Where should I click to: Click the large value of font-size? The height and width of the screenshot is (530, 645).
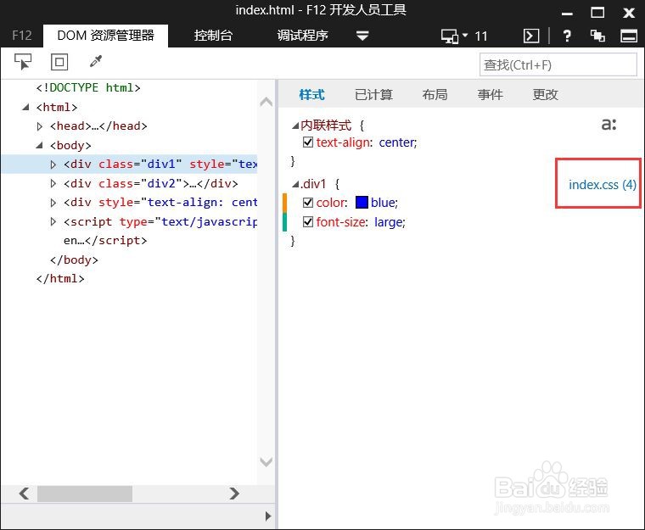(x=390, y=222)
